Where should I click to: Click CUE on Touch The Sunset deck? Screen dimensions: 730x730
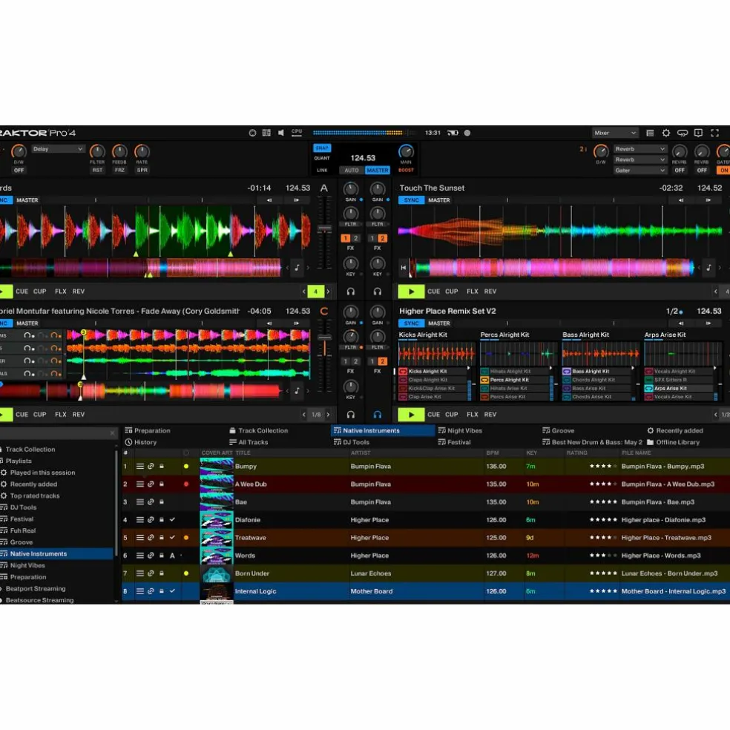click(x=433, y=292)
